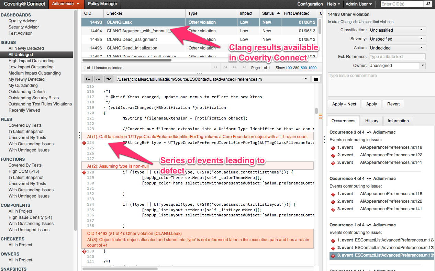The width and height of the screenshot is (435, 271).
Task: Sort by First Detected column header
Action: [300, 13]
